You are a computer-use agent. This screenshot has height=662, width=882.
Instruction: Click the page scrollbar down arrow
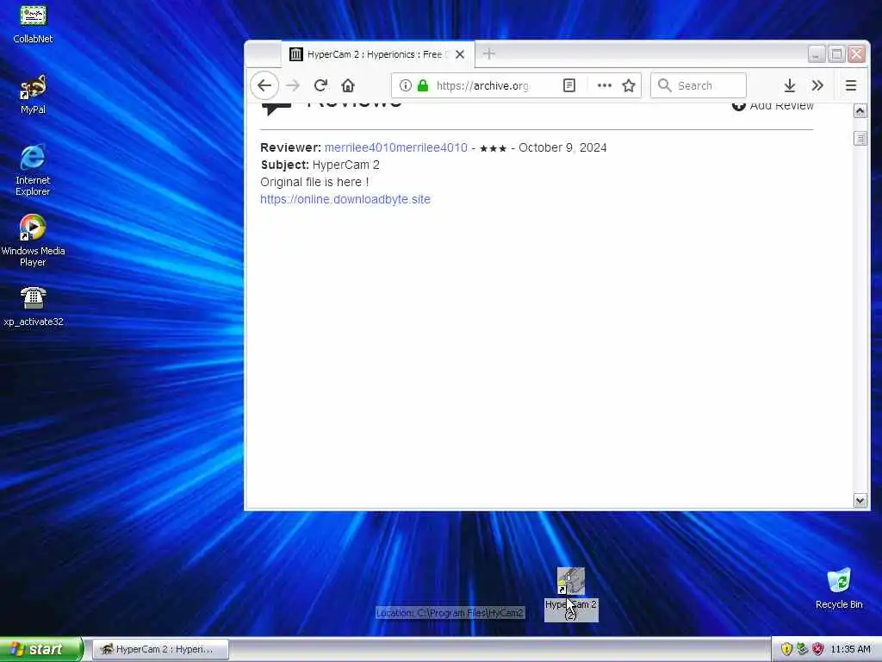pyautogui.click(x=860, y=501)
